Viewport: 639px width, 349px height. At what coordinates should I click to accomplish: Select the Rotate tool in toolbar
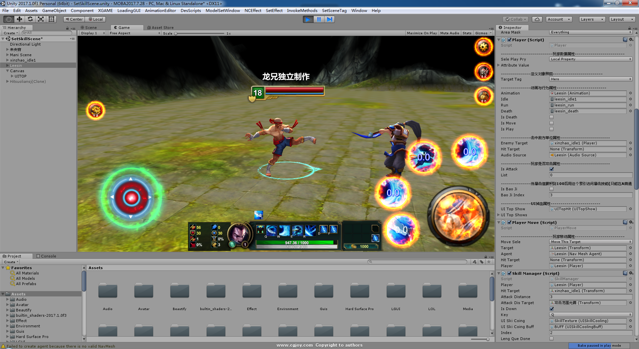tap(30, 19)
